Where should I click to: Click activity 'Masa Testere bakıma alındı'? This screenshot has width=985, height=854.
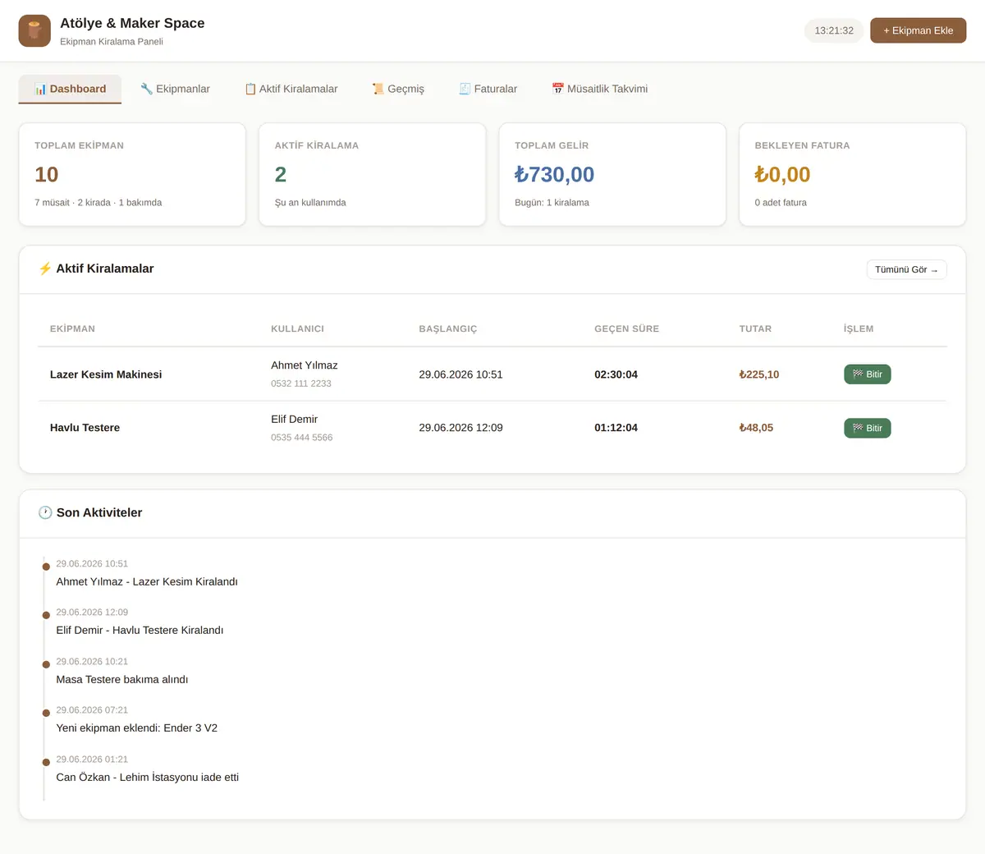(x=122, y=679)
